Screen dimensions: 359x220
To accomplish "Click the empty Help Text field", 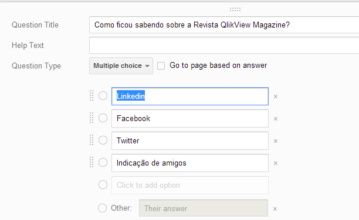I will (224, 45).
